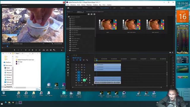This screenshot has height=107, width=190.
Task: Switch to 'Аудио' workspace
Action: [131, 8]
